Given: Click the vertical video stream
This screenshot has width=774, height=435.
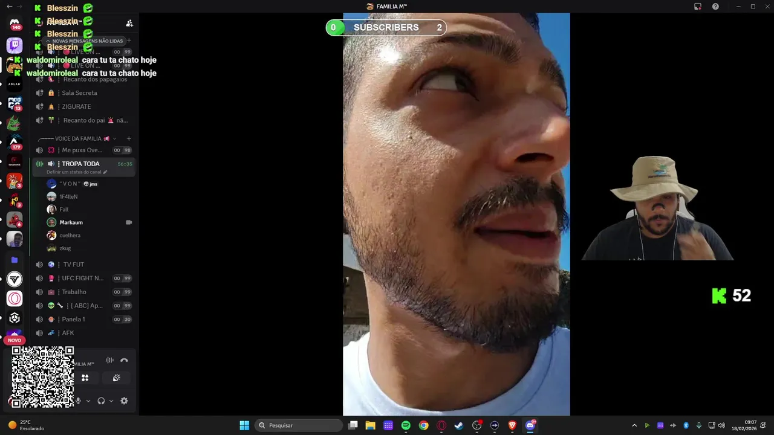Looking at the screenshot, I should coord(457,214).
